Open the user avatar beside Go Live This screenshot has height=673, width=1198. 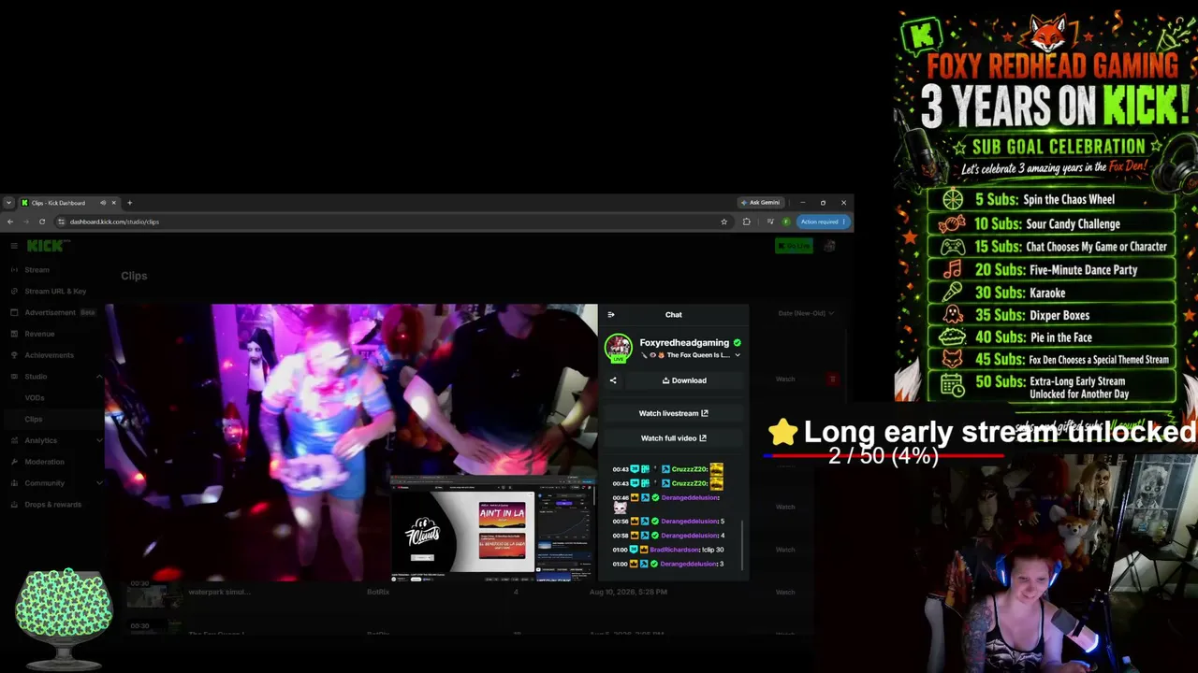(x=829, y=246)
